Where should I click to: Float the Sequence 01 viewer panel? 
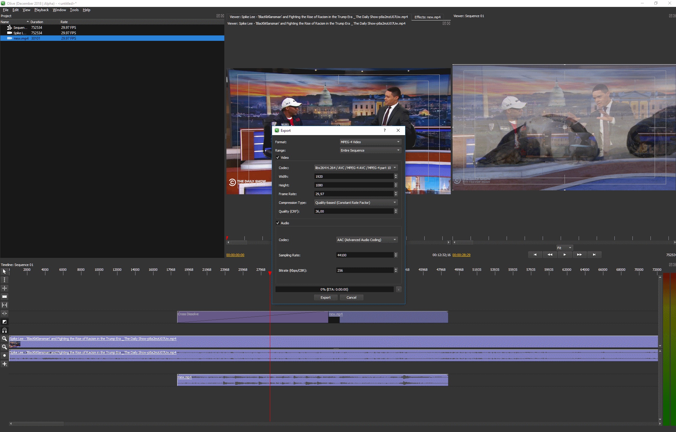tap(671, 16)
